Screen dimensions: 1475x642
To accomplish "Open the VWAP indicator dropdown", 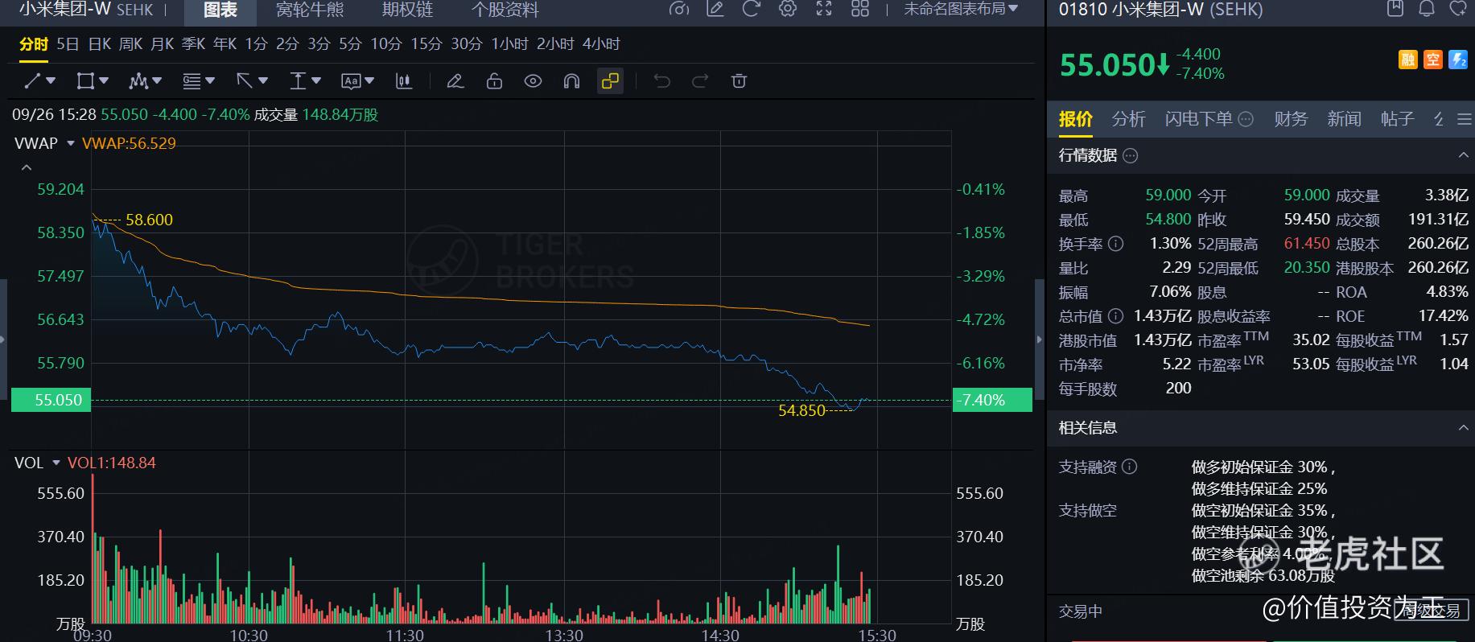I will 71,143.
